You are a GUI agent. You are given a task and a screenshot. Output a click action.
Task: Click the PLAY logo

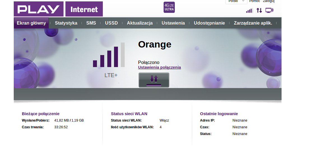point(39,9)
